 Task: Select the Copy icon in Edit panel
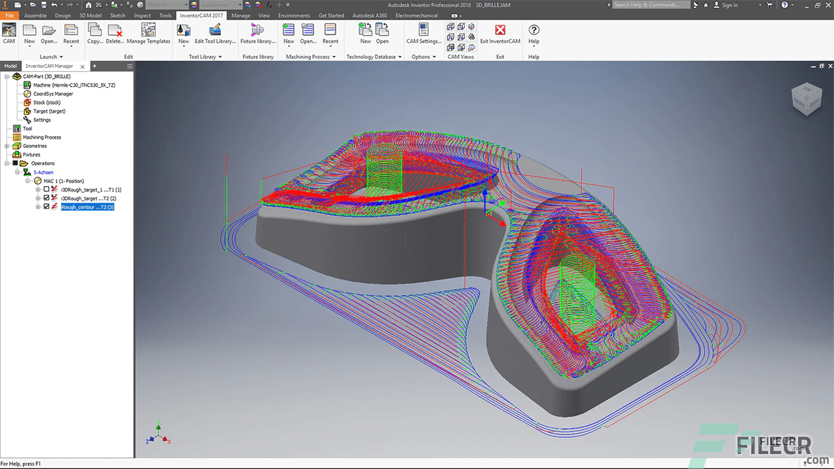[x=94, y=33]
